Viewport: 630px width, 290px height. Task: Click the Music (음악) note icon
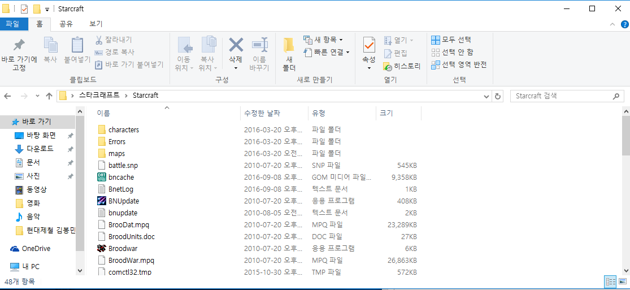point(19,217)
